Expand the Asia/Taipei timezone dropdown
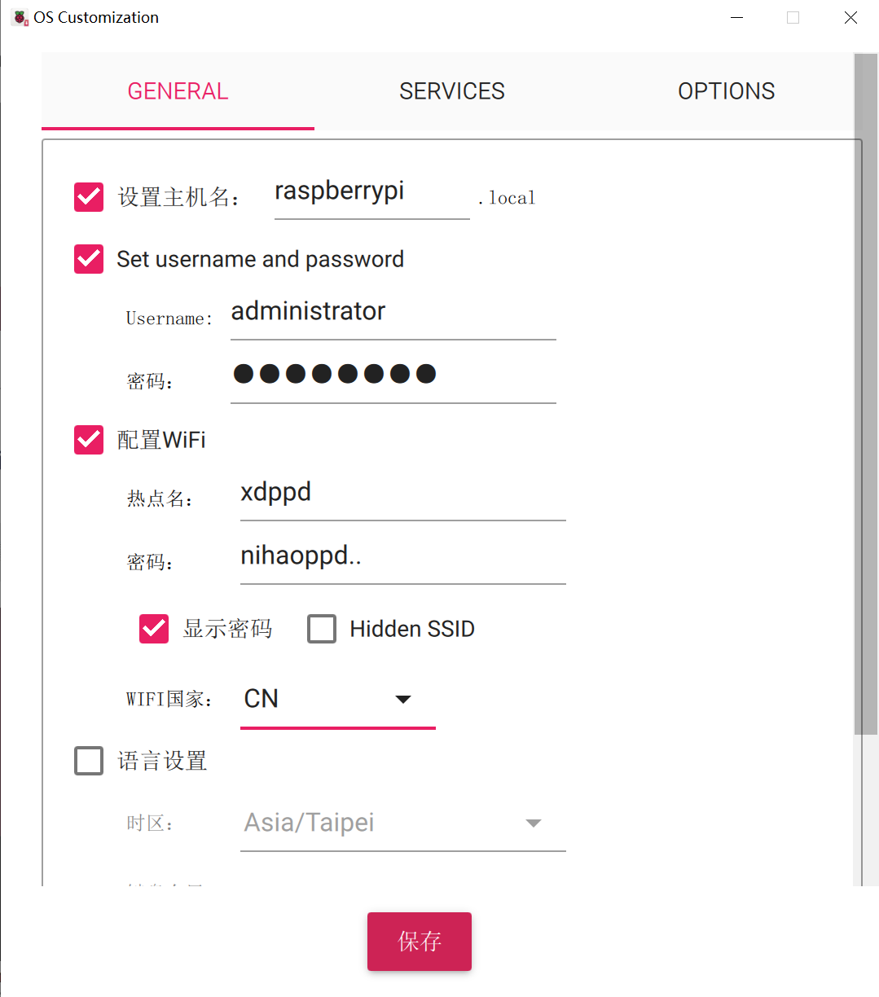 (534, 824)
